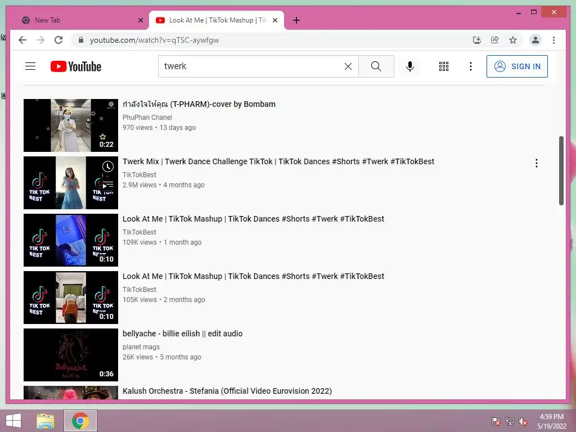Click the muted volume tray icon
The image size is (576, 432).
[523, 421]
